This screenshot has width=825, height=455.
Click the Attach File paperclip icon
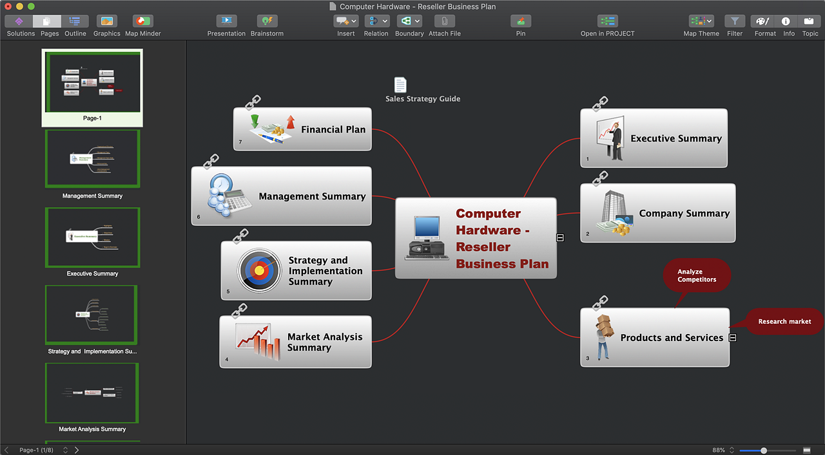(444, 21)
